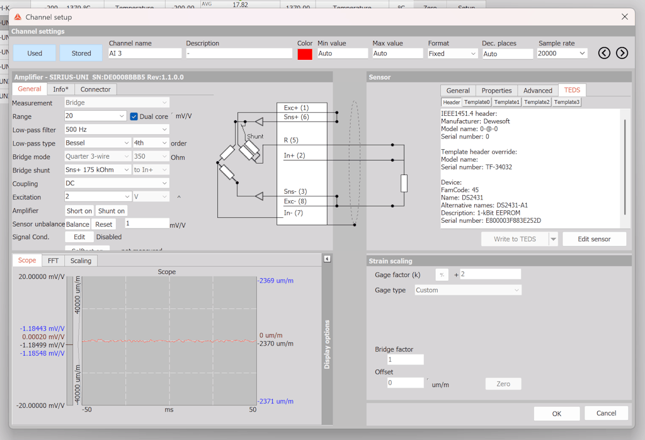Open the Template0 sub-tab
The image size is (645, 440).
coord(477,102)
